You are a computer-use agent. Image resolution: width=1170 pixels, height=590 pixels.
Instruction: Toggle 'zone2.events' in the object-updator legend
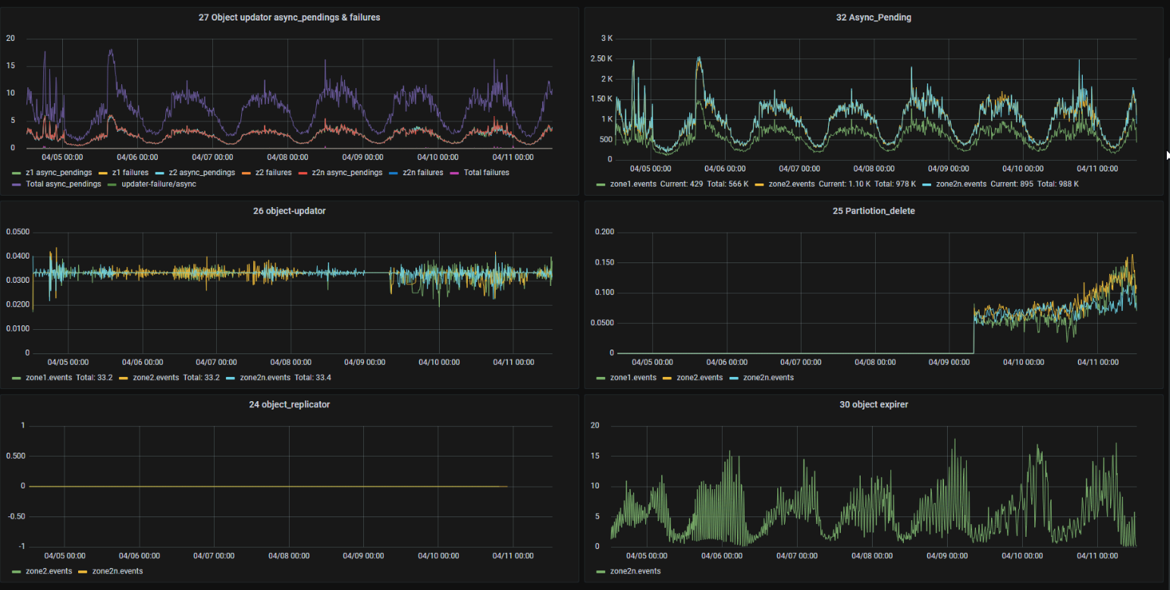(158, 378)
